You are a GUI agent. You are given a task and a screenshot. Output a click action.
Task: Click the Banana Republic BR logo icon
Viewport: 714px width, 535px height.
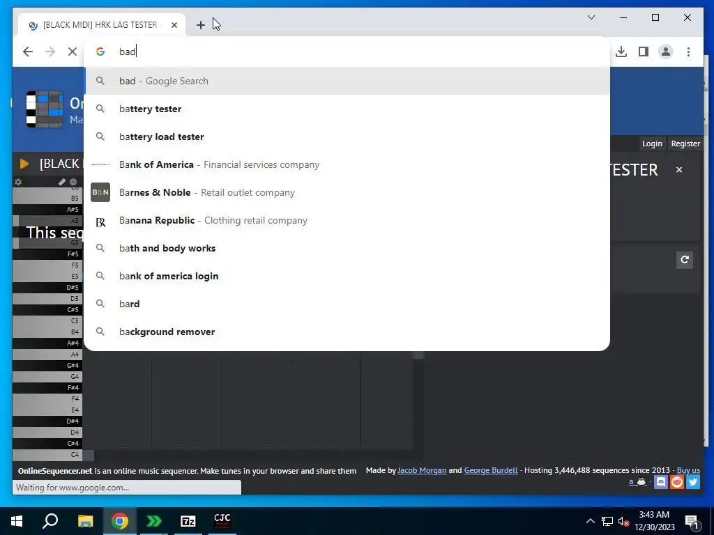[x=100, y=222]
